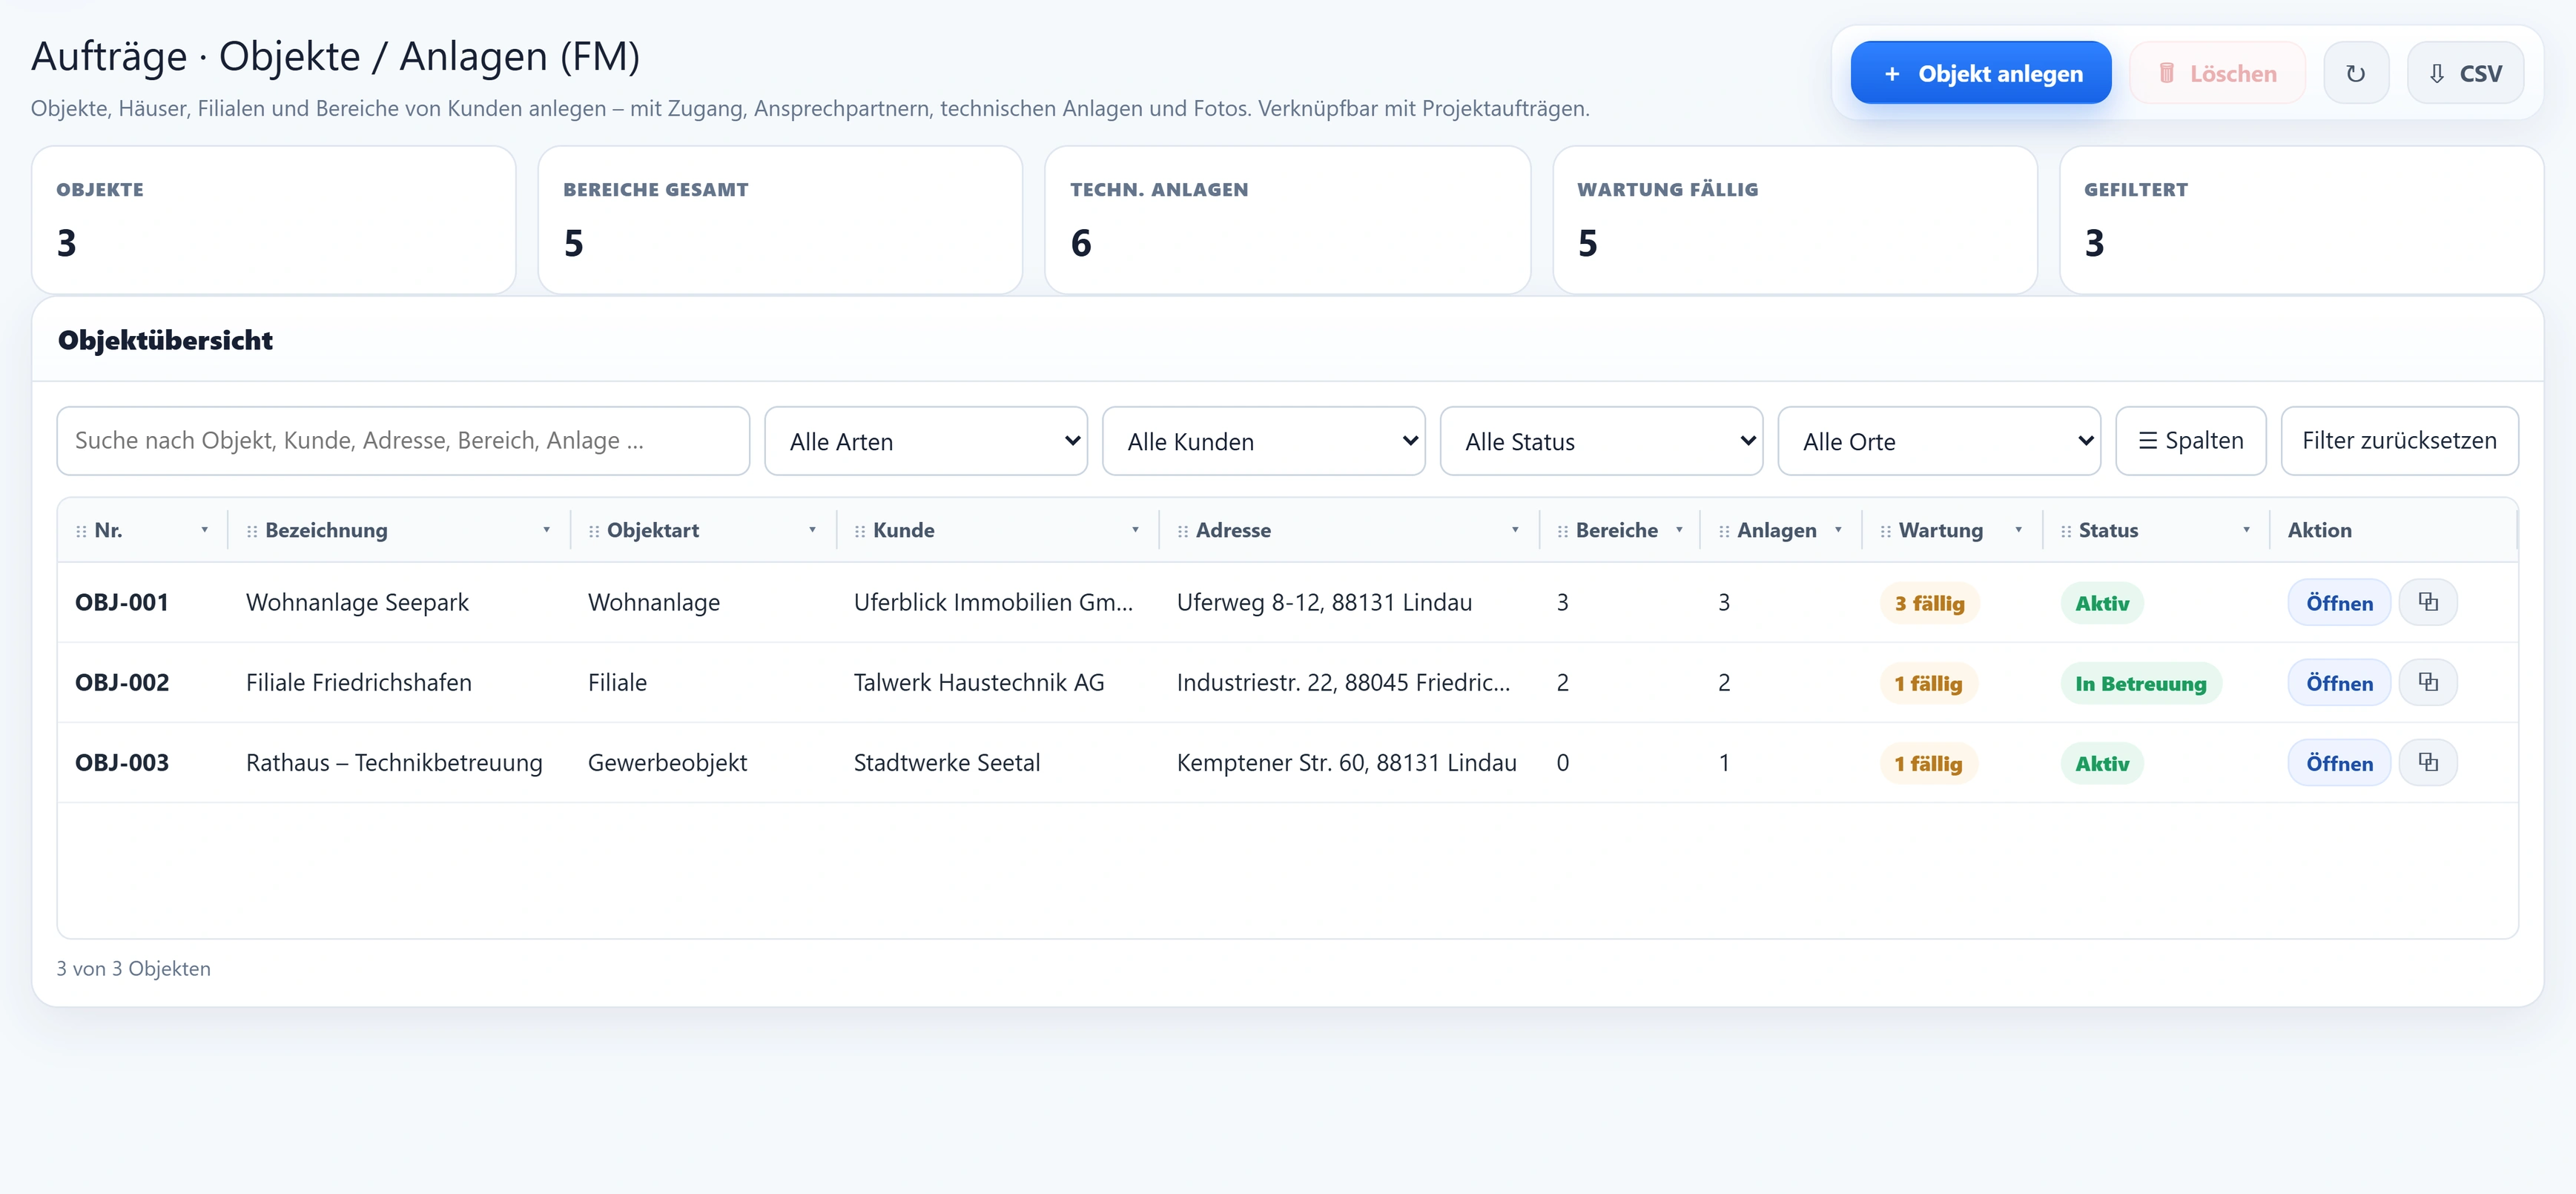Expand the Alle Orte filter dropdown

tap(1939, 441)
